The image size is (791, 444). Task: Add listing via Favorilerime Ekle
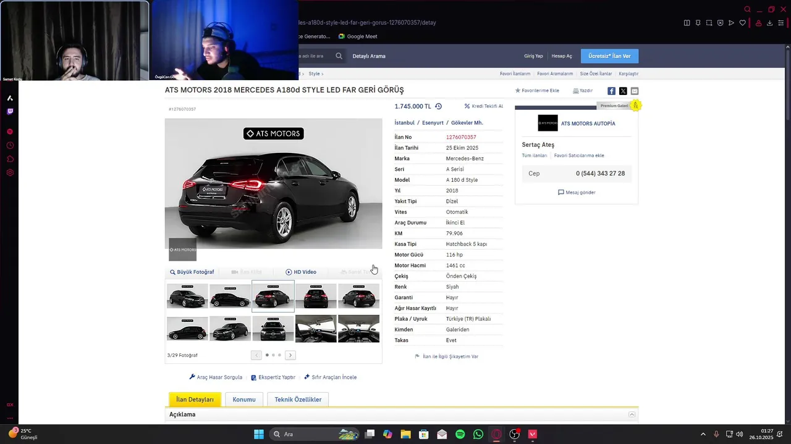[x=537, y=91]
